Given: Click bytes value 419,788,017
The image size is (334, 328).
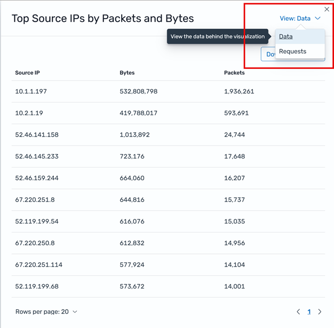Looking at the screenshot, I should click(138, 113).
